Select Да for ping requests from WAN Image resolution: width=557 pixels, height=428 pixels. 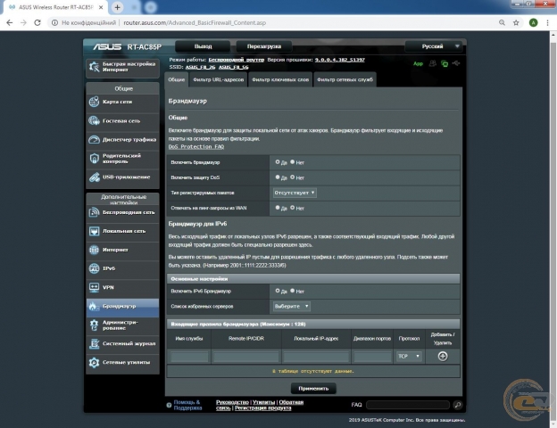pyautogui.click(x=278, y=208)
